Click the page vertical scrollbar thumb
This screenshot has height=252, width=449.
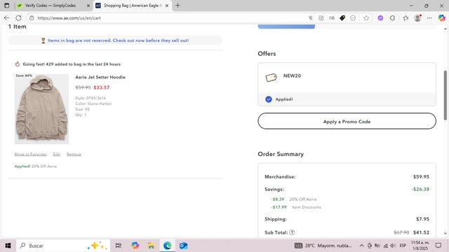pyautogui.click(x=445, y=95)
